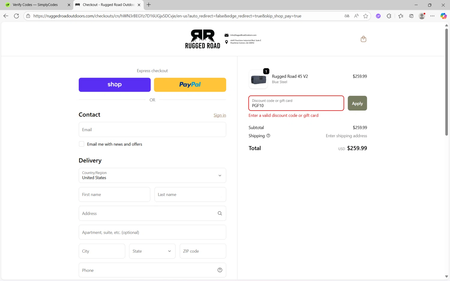Click the email envelope icon in header
The image size is (450, 281).
[226, 35]
